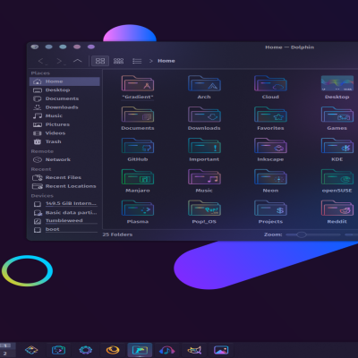The height and width of the screenshot is (358, 358).
Task: Select the Desktop folder thumbnail
Action: 337,83
